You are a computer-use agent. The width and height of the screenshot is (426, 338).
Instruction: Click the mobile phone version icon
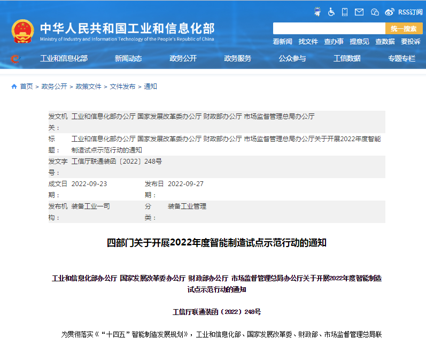[345, 12]
